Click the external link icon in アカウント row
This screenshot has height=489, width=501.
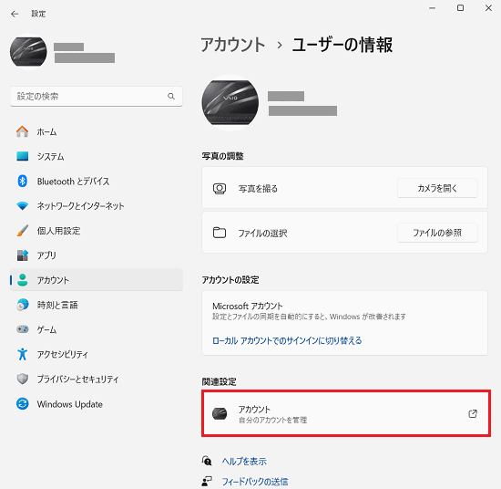pos(473,413)
